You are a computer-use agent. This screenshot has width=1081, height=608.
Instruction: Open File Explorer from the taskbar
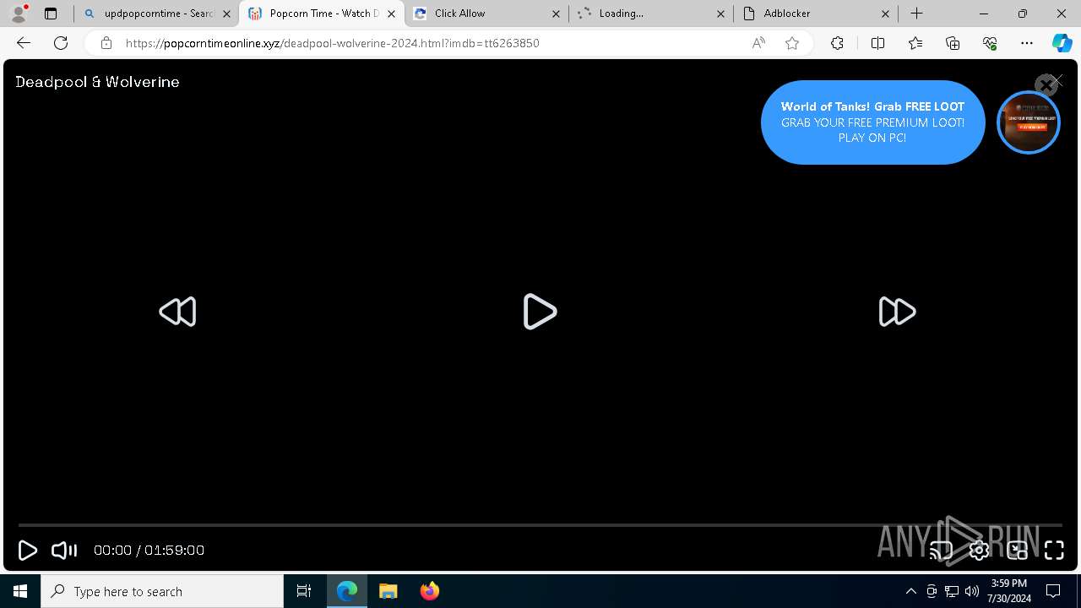click(x=388, y=591)
